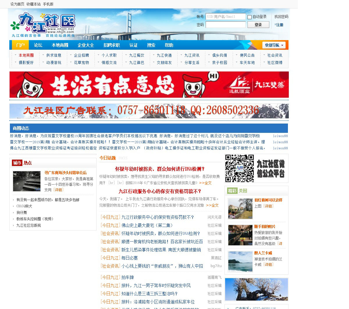Focus the 密码 password input field
This screenshot has width=349, height=309.
coord(226,25)
